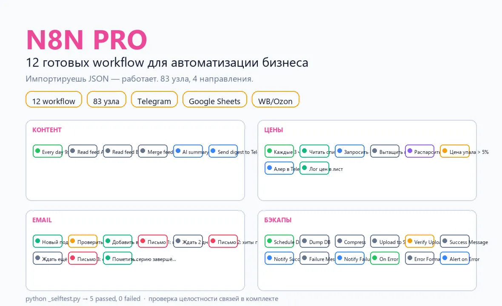Select the 'Failure Mes' node
The height and width of the screenshot is (306, 502).
pos(314,258)
